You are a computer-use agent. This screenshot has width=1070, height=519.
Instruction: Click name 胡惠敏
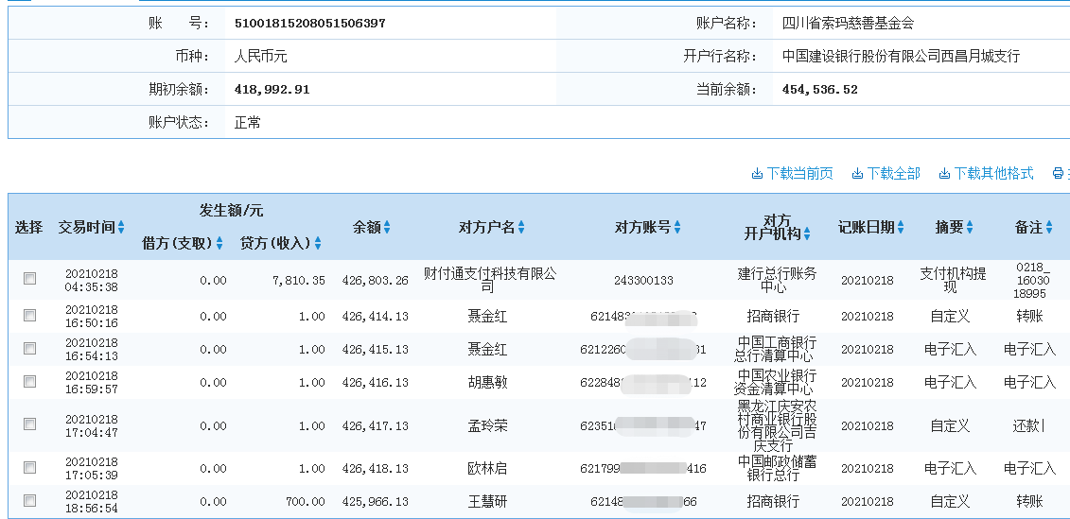pos(487,383)
